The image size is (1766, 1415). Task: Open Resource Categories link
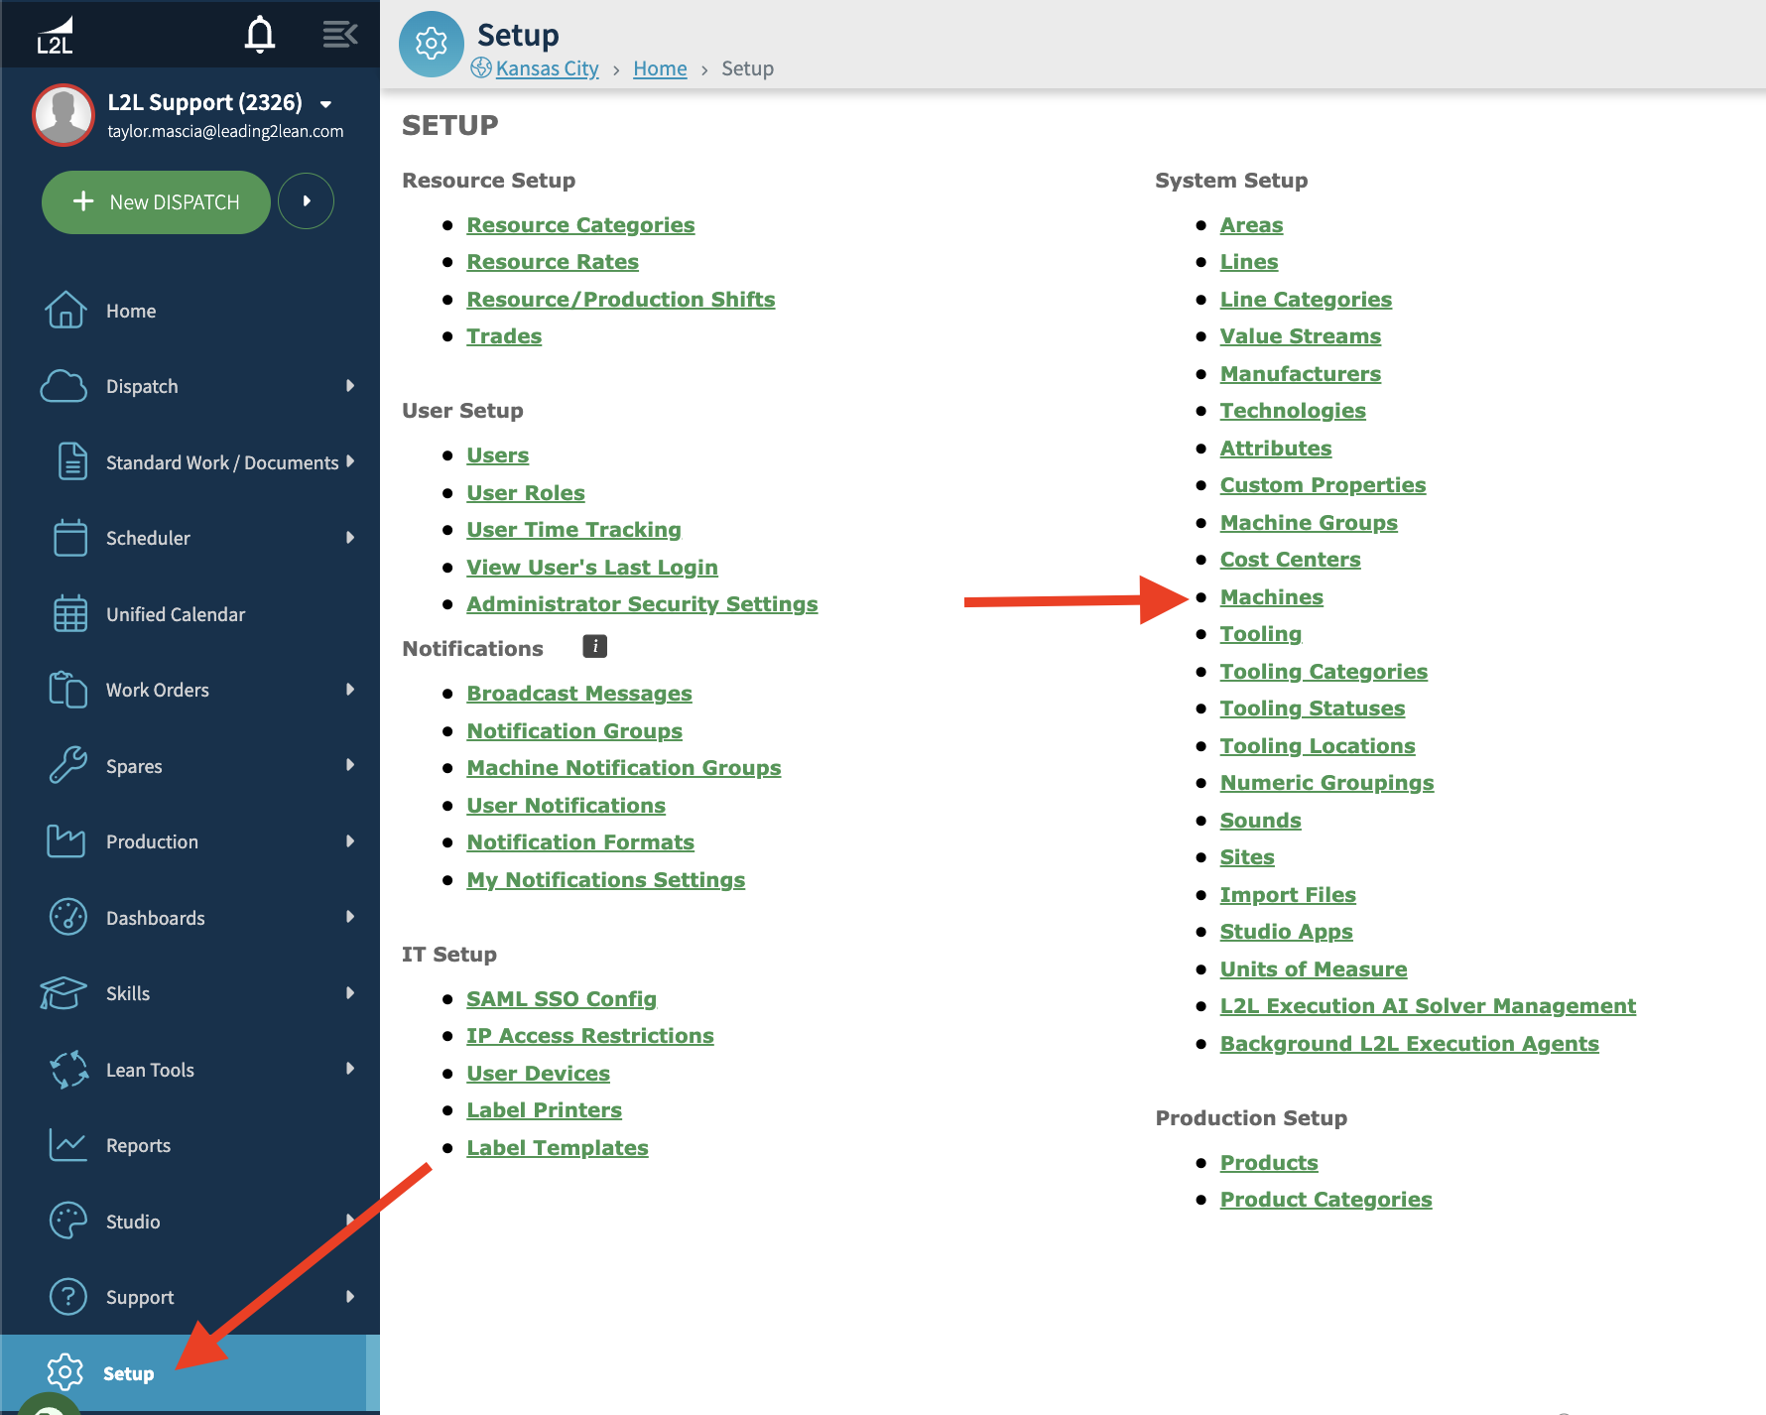[580, 225]
